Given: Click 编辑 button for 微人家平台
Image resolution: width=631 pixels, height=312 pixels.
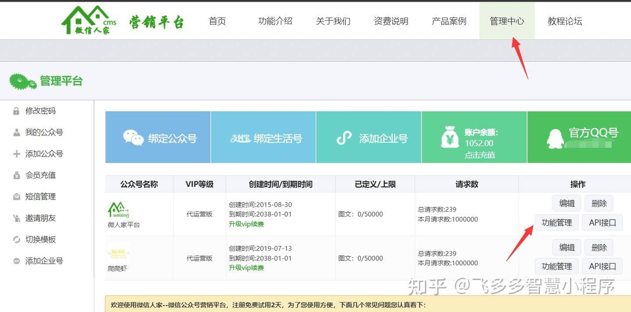Looking at the screenshot, I should tap(567, 203).
